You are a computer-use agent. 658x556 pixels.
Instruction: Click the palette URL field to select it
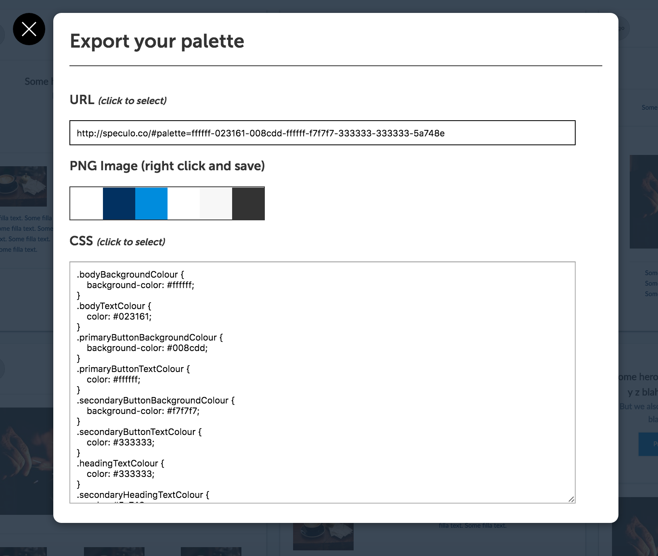pos(322,133)
